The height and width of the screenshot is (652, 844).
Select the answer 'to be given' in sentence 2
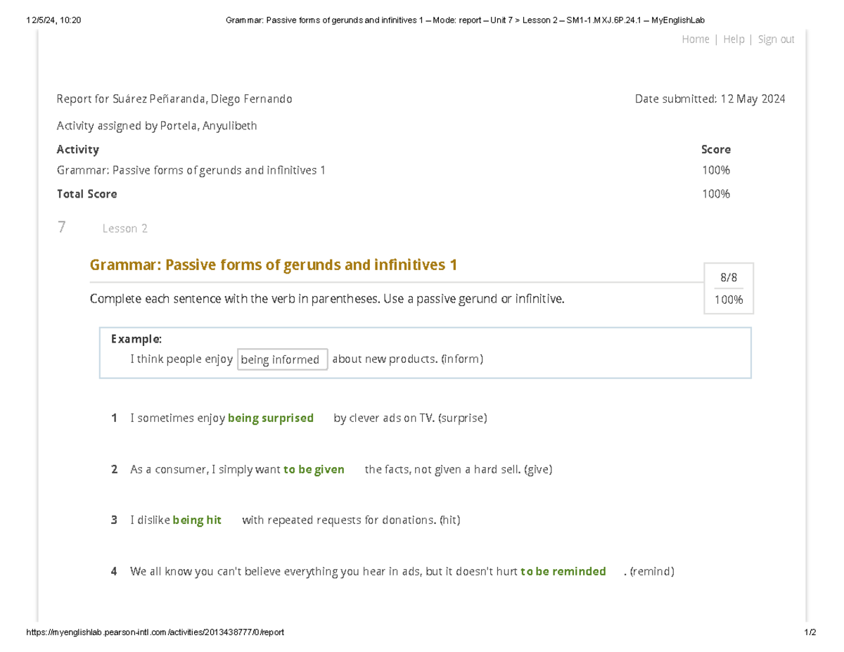click(x=314, y=469)
